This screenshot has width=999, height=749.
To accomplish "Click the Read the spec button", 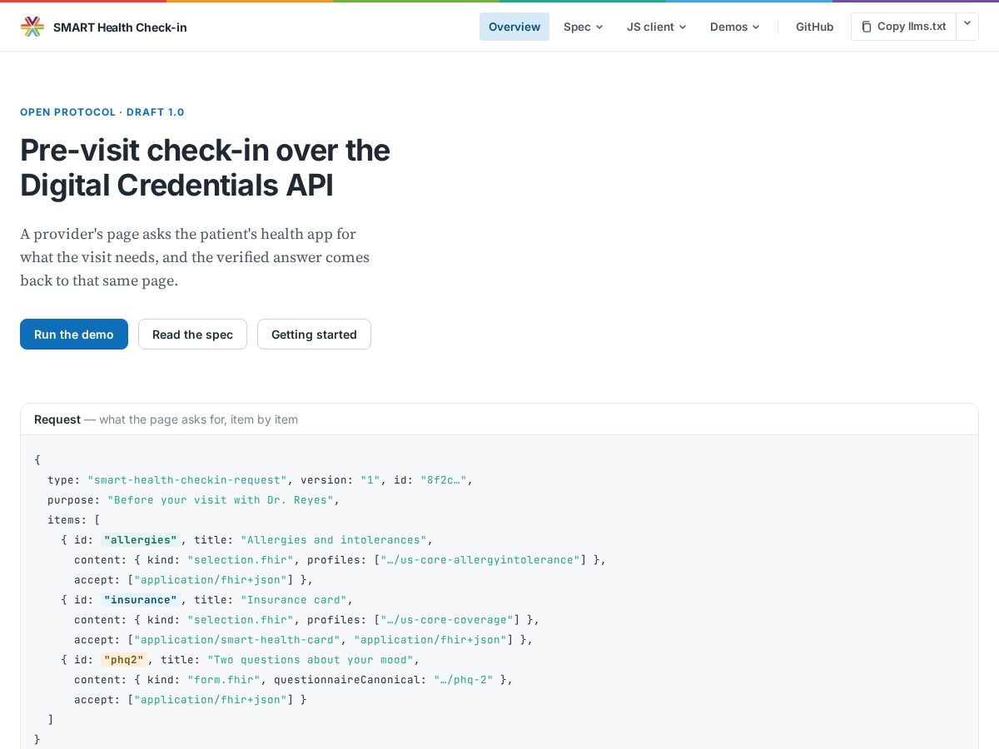I will tap(192, 335).
